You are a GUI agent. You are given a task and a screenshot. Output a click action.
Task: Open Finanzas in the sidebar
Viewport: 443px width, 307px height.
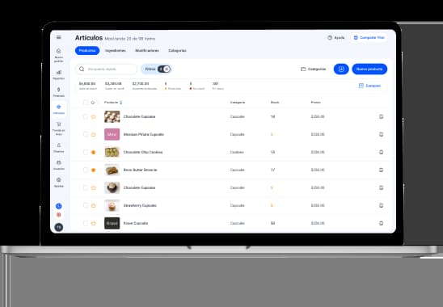59,92
